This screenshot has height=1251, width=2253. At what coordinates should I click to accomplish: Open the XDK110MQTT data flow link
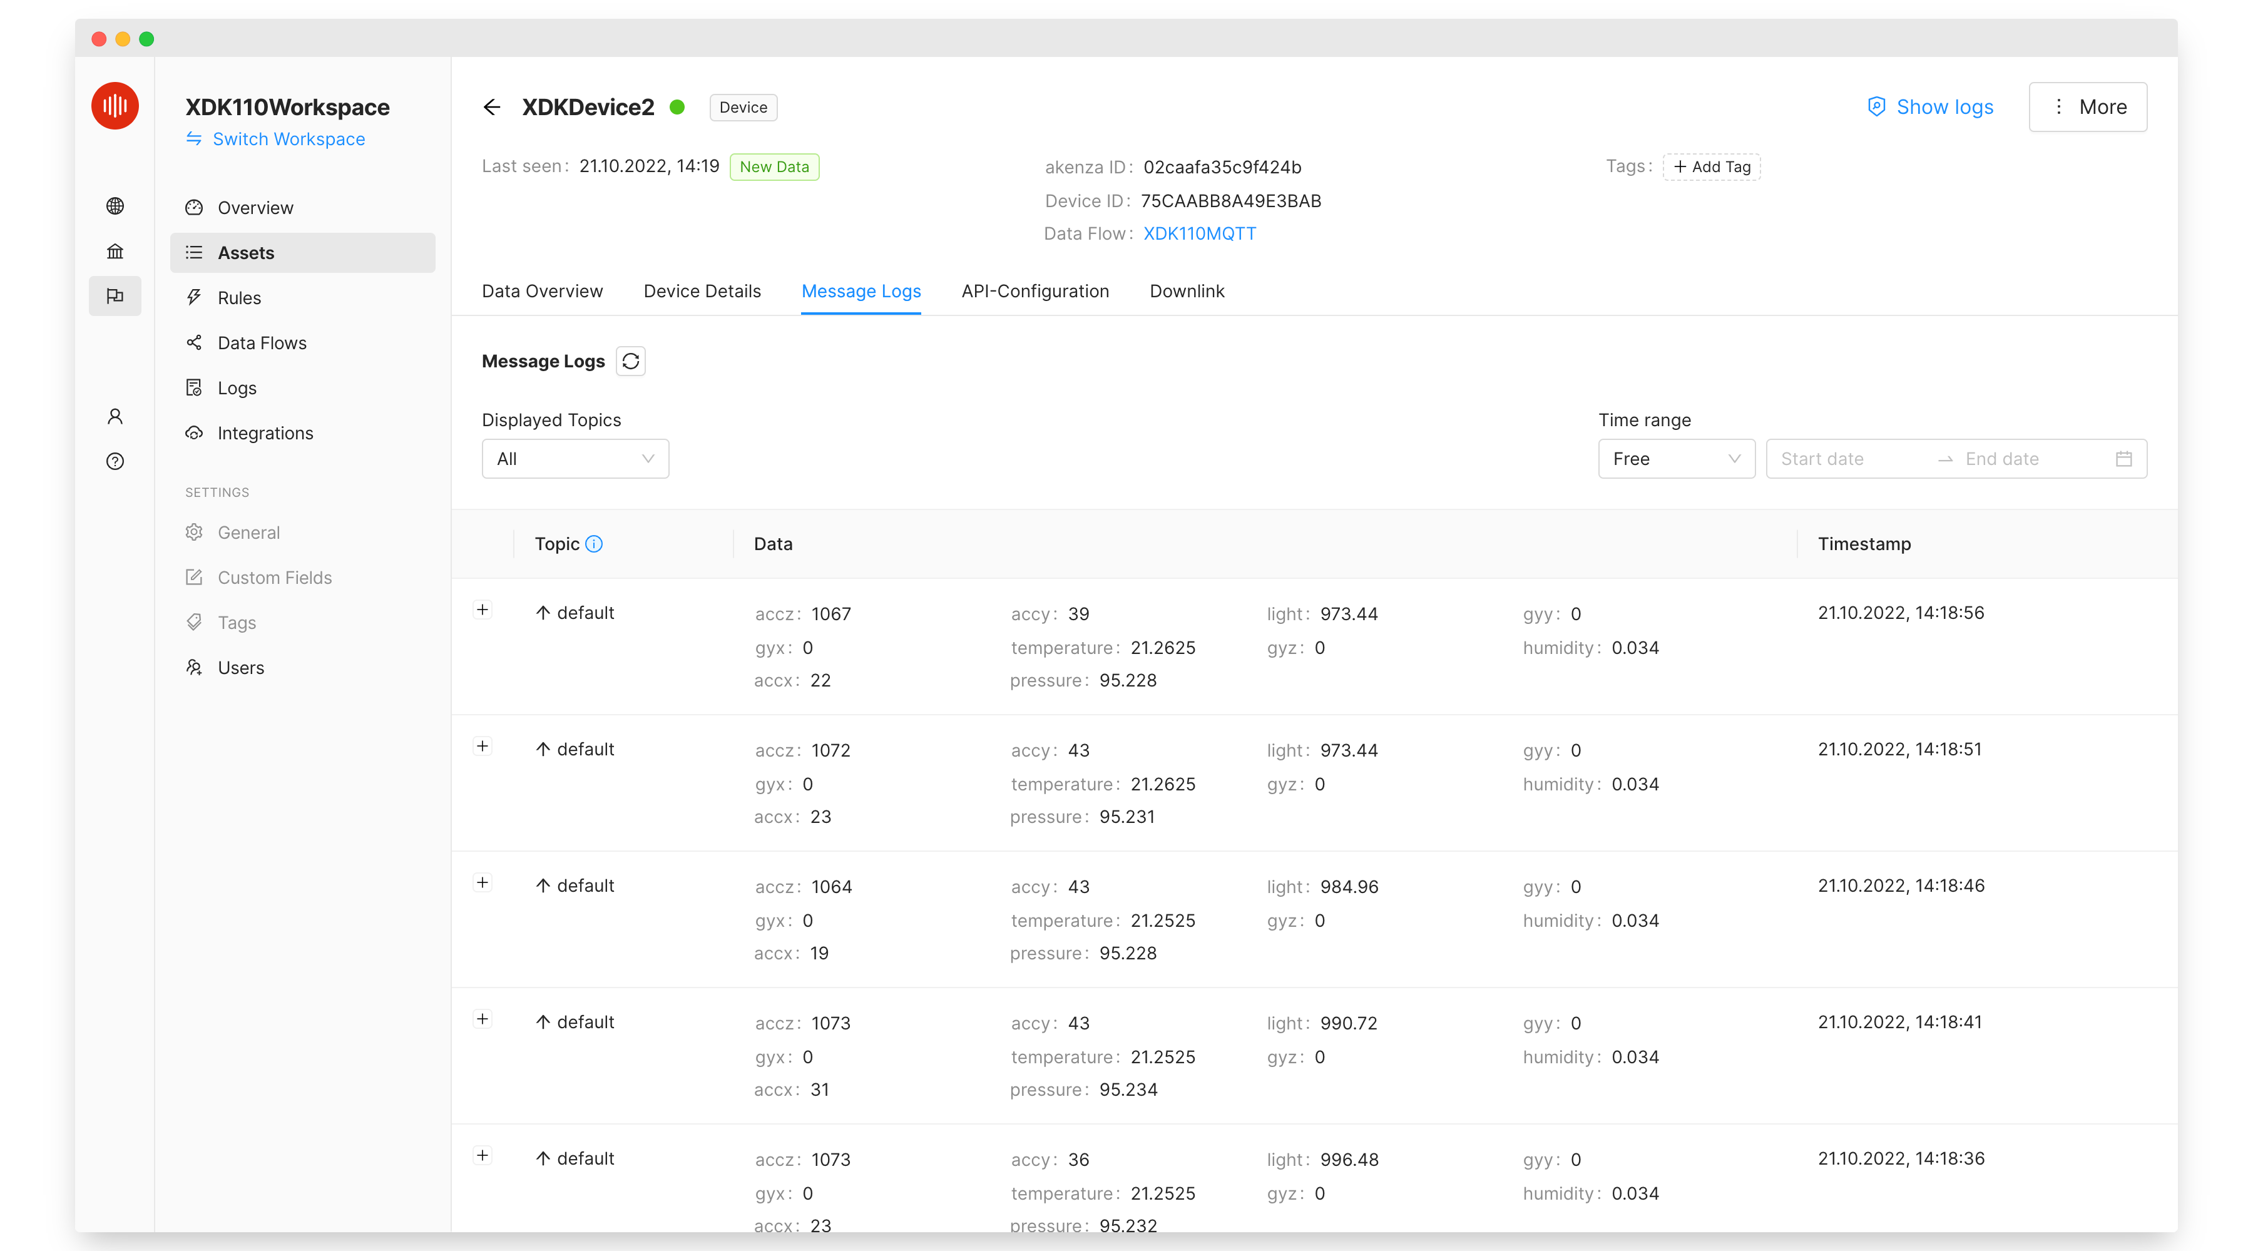point(1199,233)
